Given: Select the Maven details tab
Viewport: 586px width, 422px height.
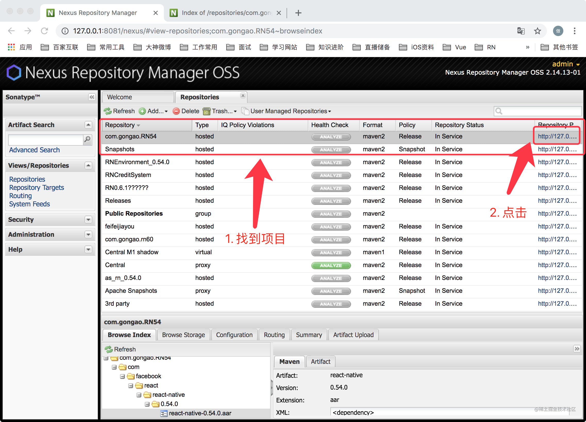Looking at the screenshot, I should (x=289, y=362).
